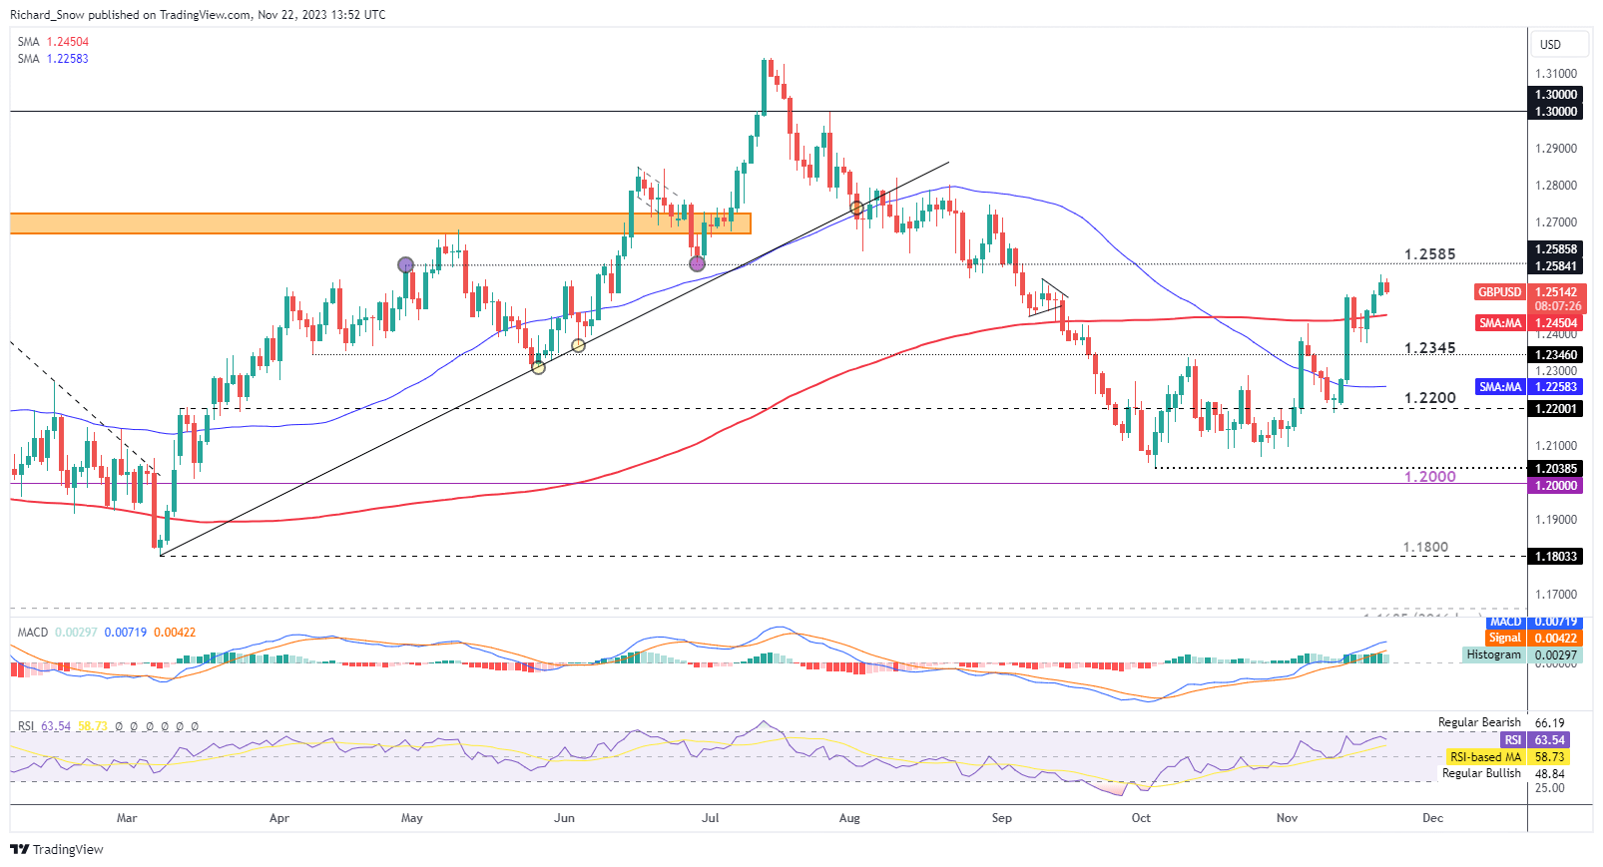Click the RSI legend value 63.54

57,726
